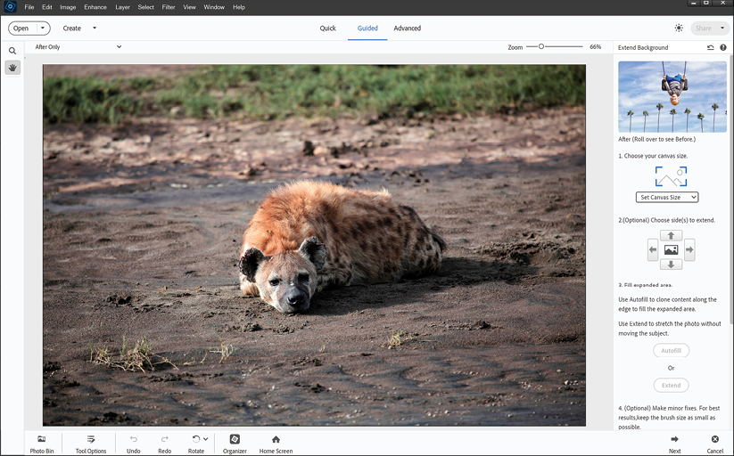Show Tool Options panel
The width and height of the screenshot is (734, 456).
[x=91, y=444]
